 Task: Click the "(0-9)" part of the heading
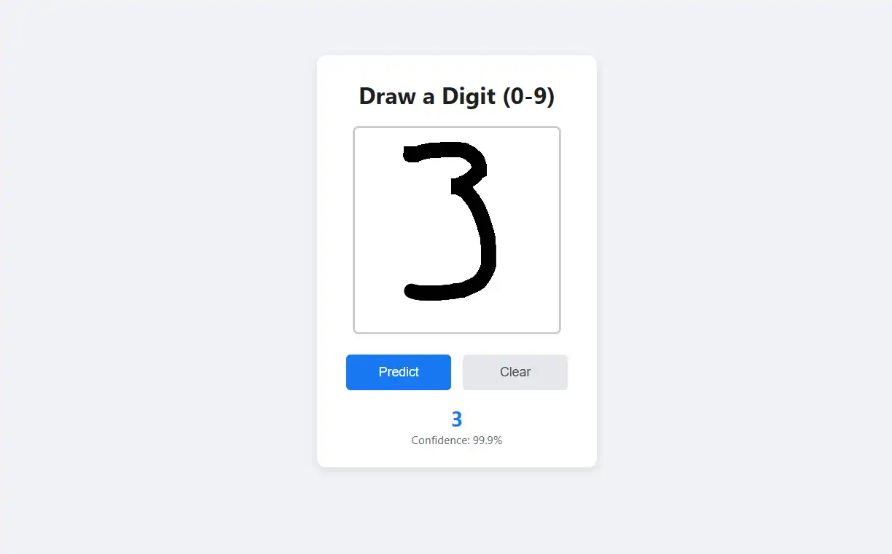coord(529,97)
